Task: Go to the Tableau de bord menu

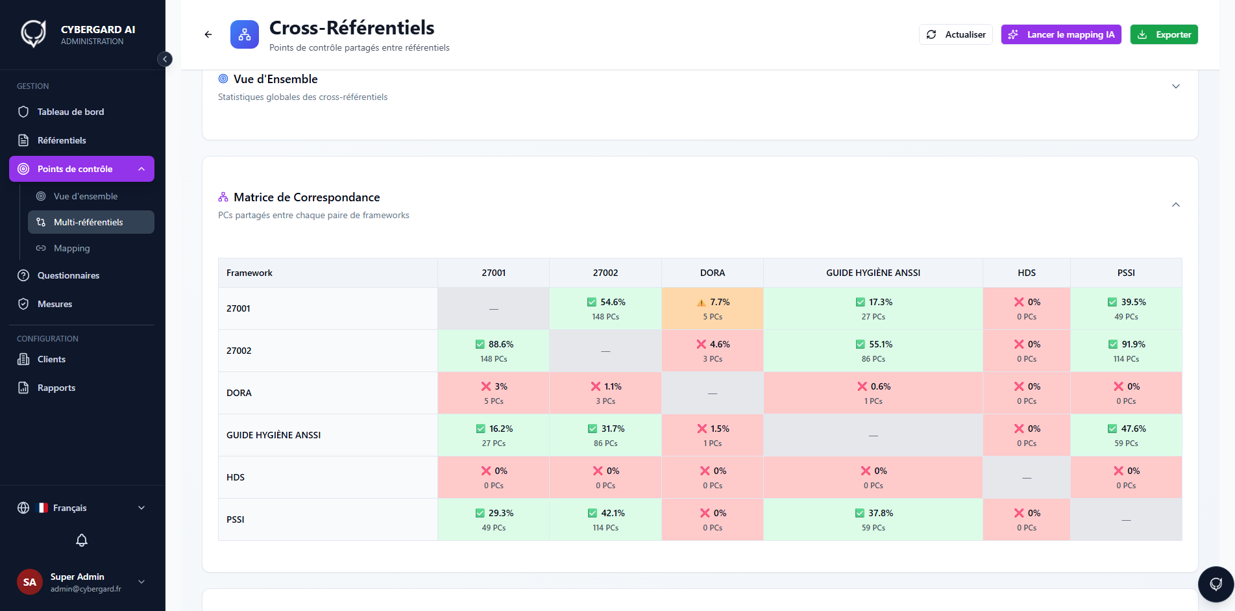Action: (x=82, y=112)
